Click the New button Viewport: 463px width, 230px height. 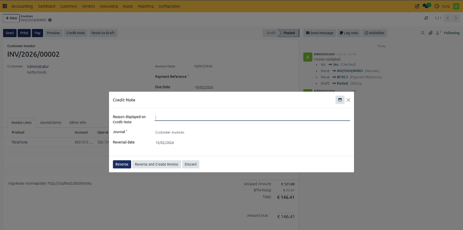pos(11,18)
